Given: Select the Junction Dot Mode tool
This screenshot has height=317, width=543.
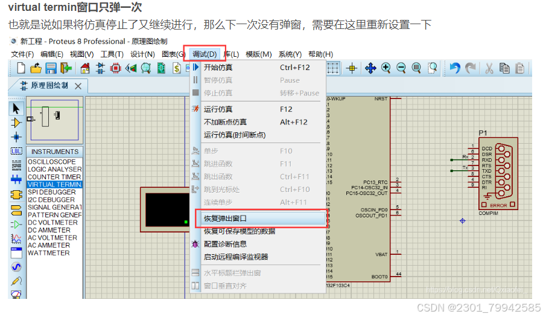Looking at the screenshot, I should (16, 137).
